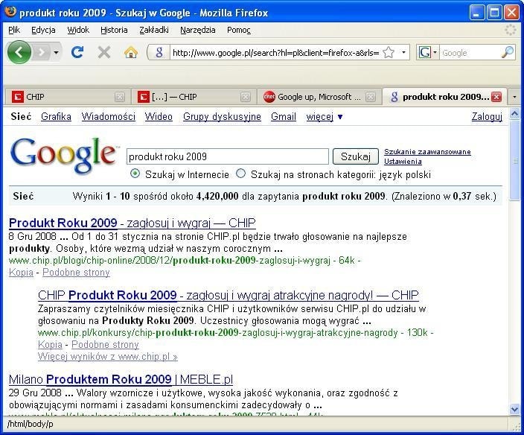Viewport: 524px width, 435px height.
Task: Go to the Home page icon
Action: (131, 52)
